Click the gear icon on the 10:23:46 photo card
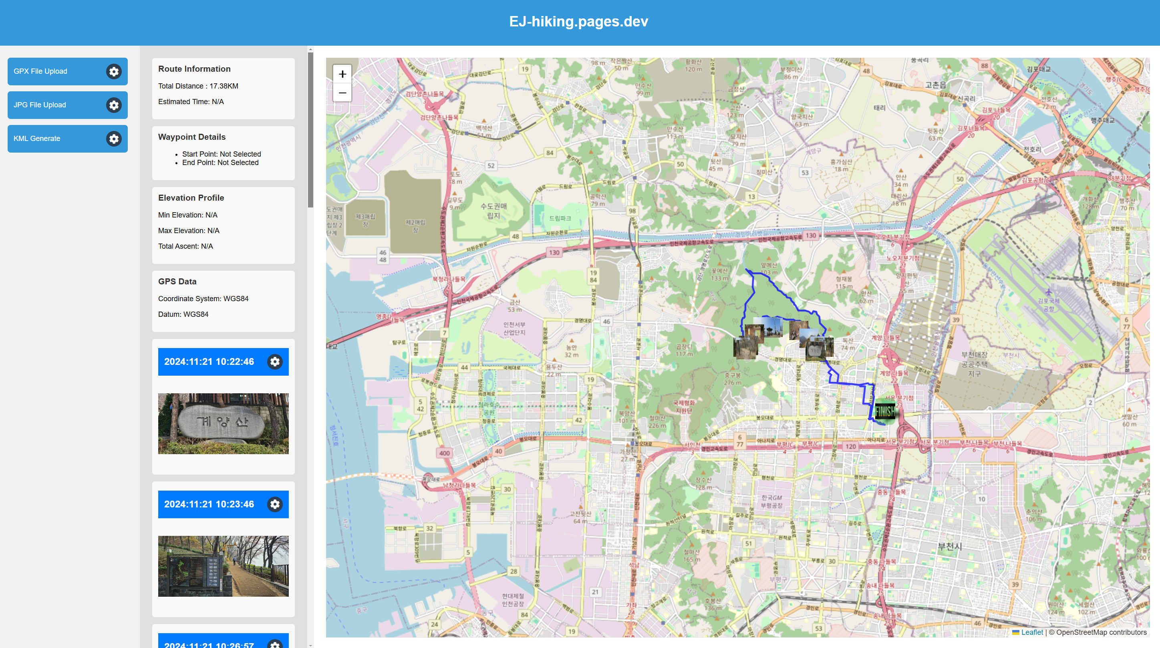 click(275, 504)
